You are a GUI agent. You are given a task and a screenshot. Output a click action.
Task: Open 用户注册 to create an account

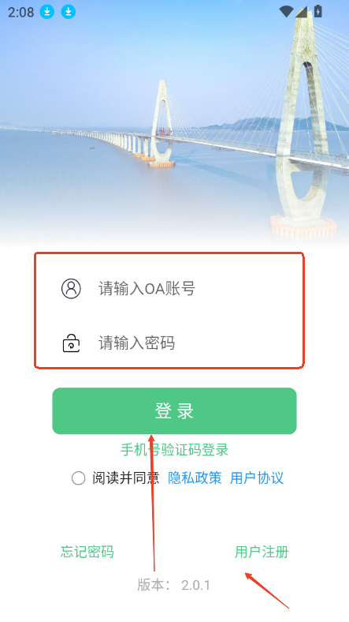coord(262,552)
